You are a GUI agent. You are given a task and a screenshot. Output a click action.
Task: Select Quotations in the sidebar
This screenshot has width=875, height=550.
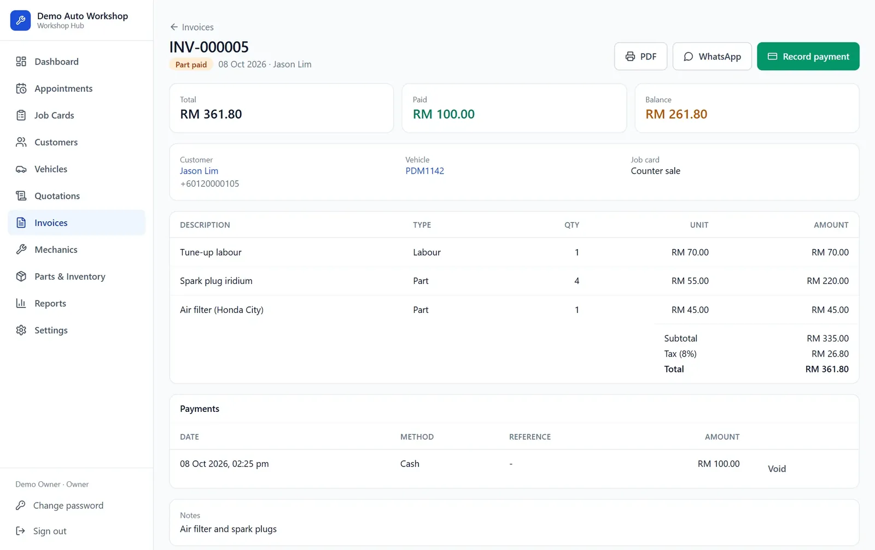(77, 196)
